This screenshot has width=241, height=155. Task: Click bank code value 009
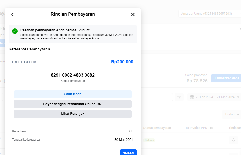[130, 131]
